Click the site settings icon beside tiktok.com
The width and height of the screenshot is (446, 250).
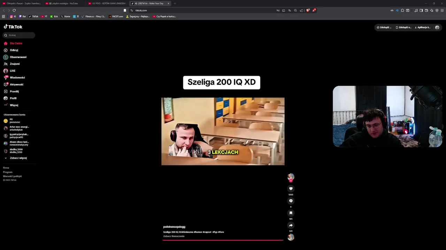click(x=132, y=10)
